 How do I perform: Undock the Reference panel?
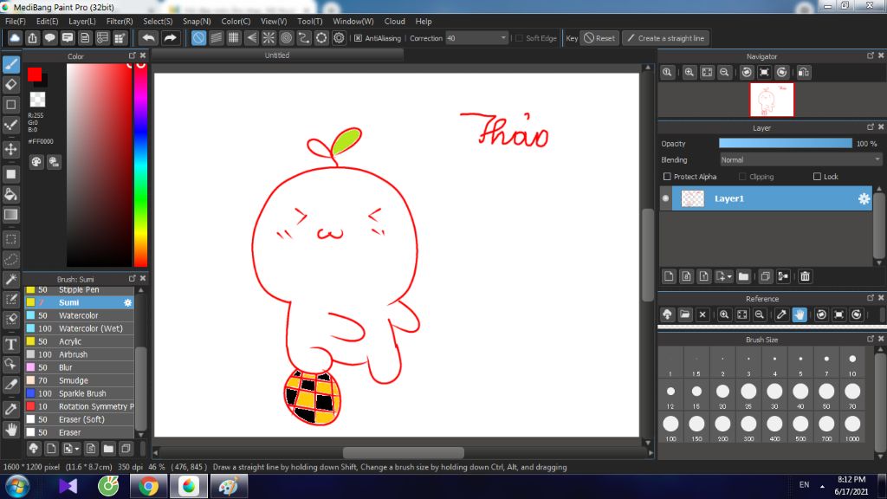click(870, 298)
